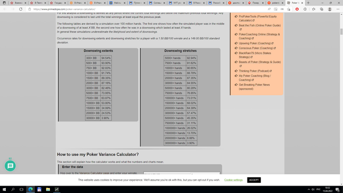Click the '300+ BB' table cell
The width and height of the screenshot is (343, 193).
click(x=93, y=58)
